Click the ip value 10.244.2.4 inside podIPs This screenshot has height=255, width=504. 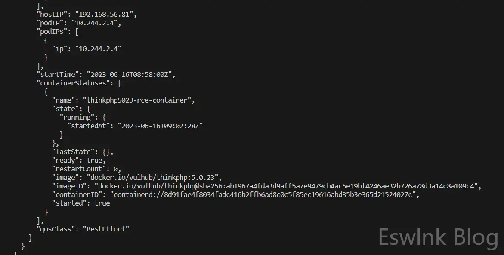click(98, 49)
